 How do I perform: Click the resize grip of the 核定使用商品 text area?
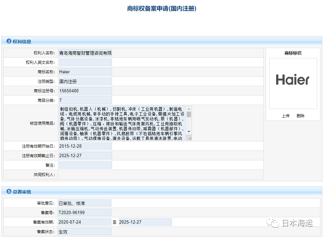click(190, 138)
